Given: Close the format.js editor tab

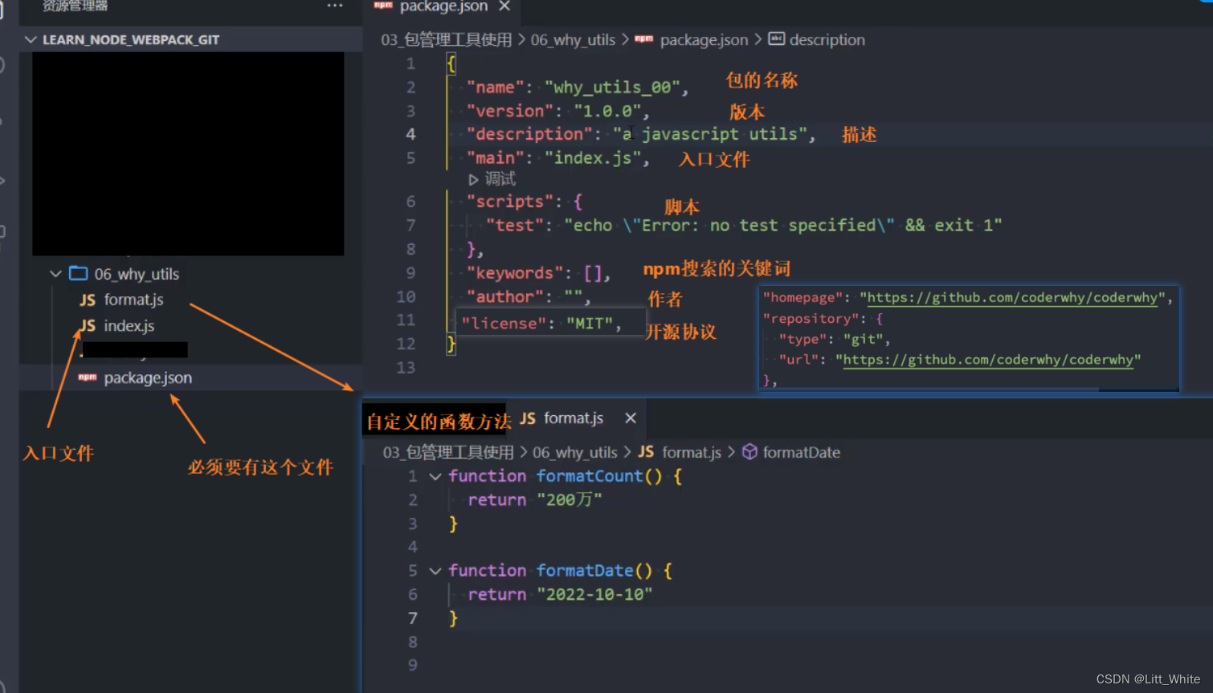Looking at the screenshot, I should [631, 418].
